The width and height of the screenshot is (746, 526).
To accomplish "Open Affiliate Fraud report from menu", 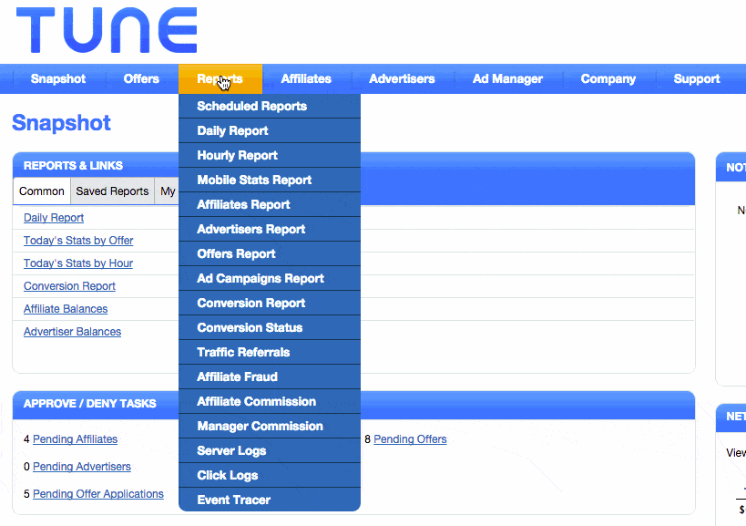I will coord(237,377).
